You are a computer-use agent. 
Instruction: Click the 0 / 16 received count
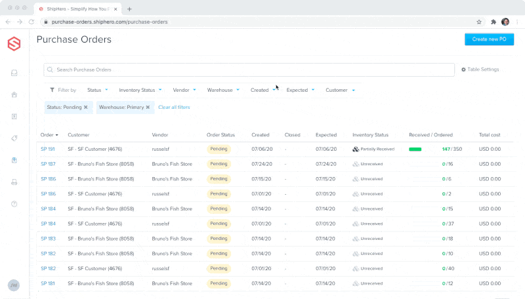[x=448, y=164]
